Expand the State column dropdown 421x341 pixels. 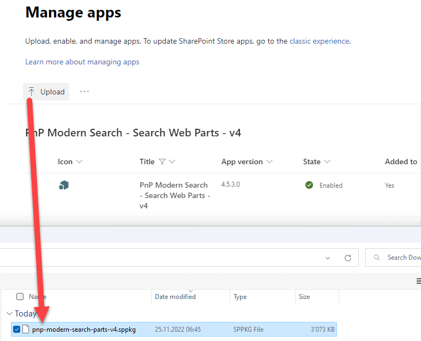click(x=327, y=161)
